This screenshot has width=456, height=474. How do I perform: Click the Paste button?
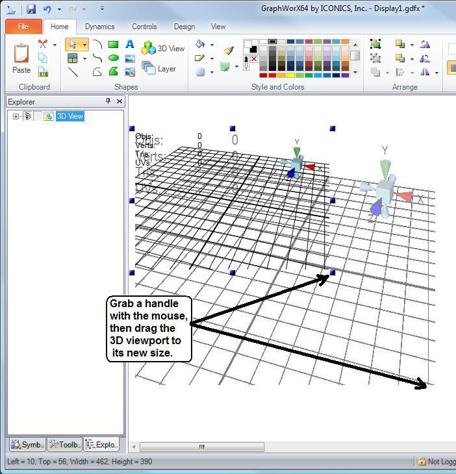pos(21,58)
